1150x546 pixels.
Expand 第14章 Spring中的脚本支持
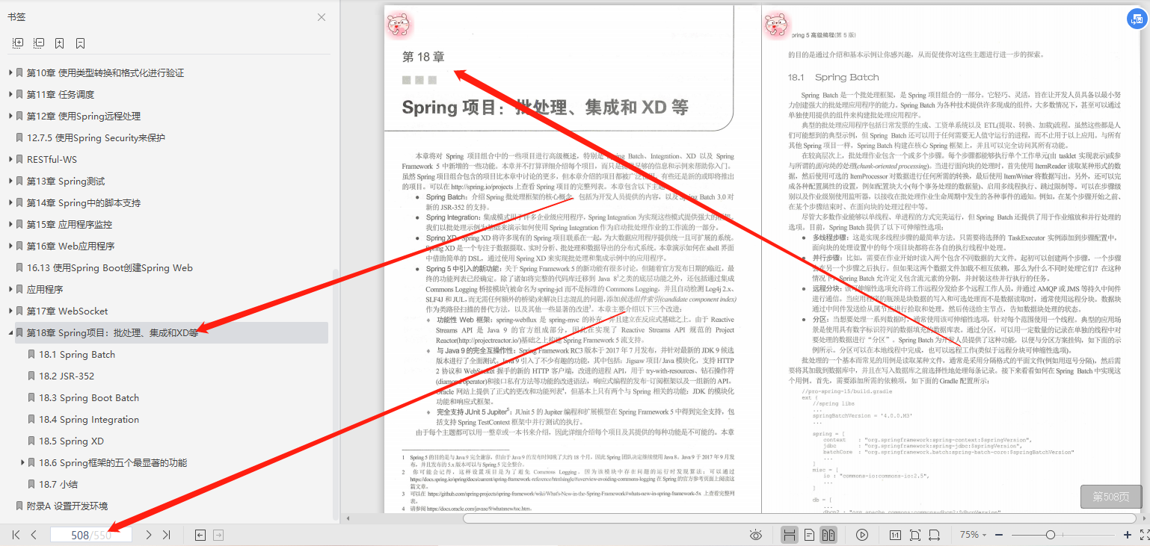10,203
